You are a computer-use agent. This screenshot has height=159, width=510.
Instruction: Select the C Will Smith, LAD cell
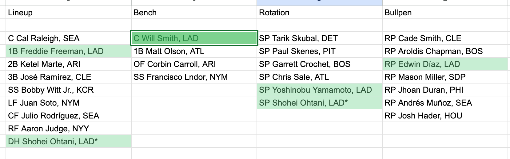point(194,38)
